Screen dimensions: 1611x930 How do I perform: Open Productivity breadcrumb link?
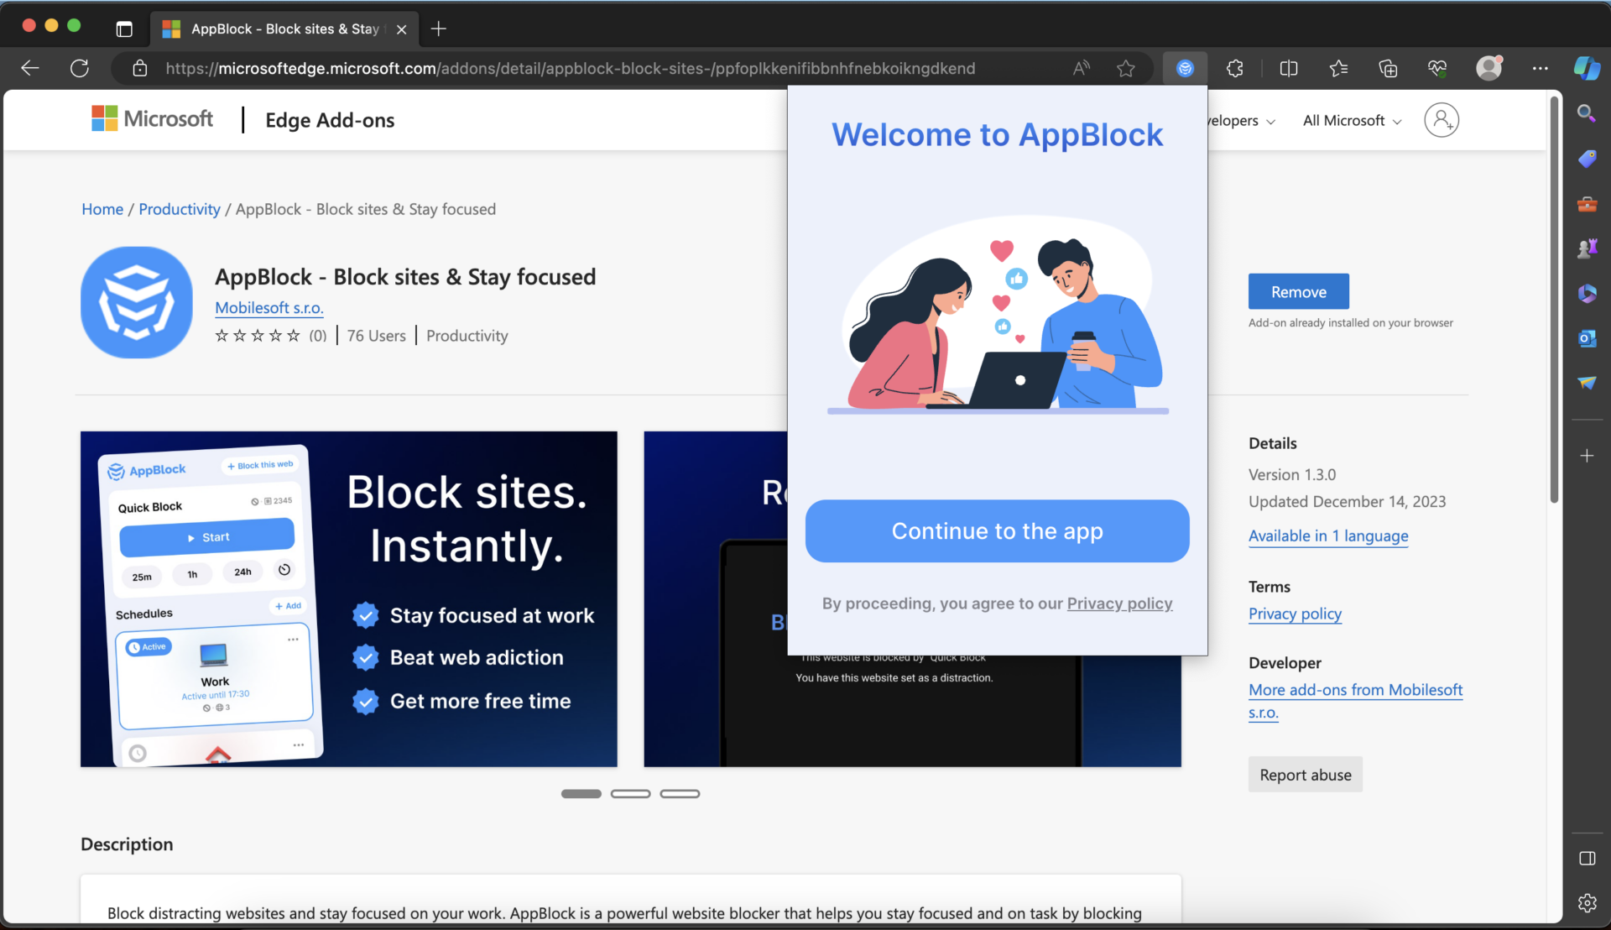click(x=180, y=209)
